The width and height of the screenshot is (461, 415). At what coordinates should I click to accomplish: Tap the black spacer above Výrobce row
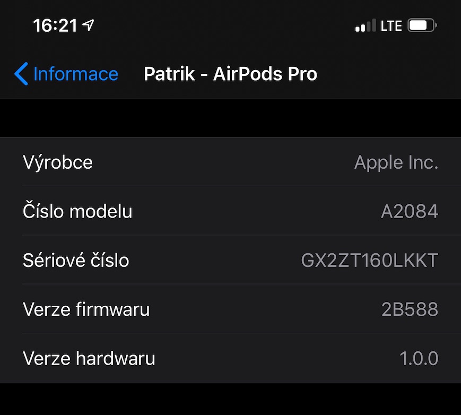click(x=230, y=118)
